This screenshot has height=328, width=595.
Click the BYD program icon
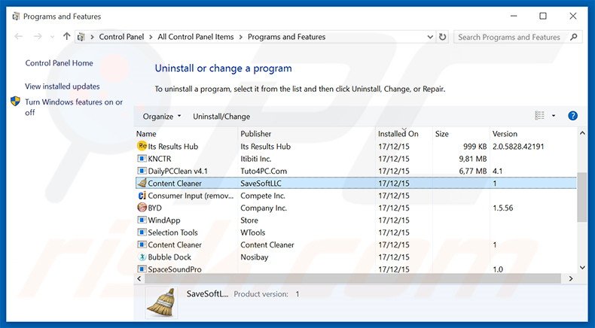(142, 208)
